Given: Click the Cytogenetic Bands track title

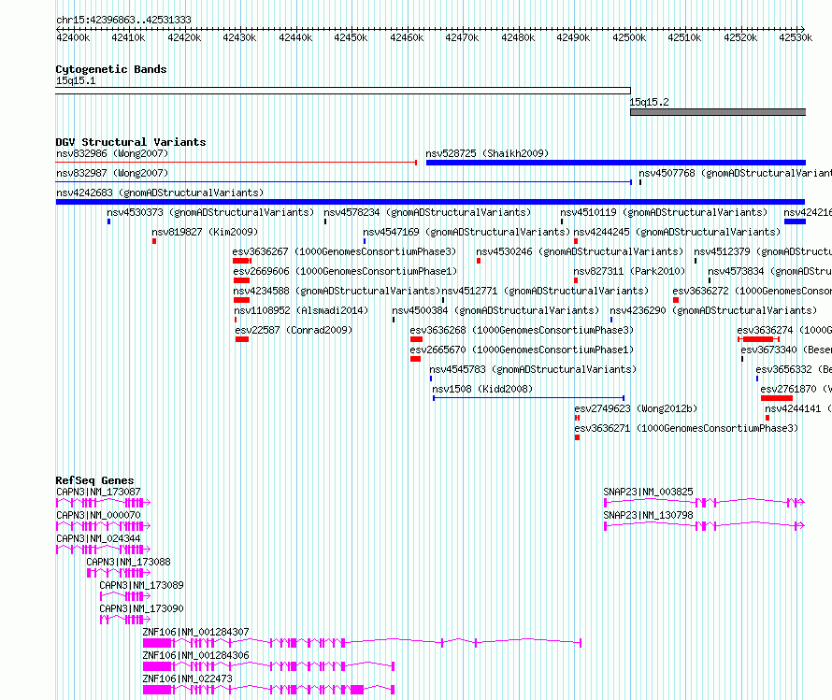Looking at the screenshot, I should (111, 69).
